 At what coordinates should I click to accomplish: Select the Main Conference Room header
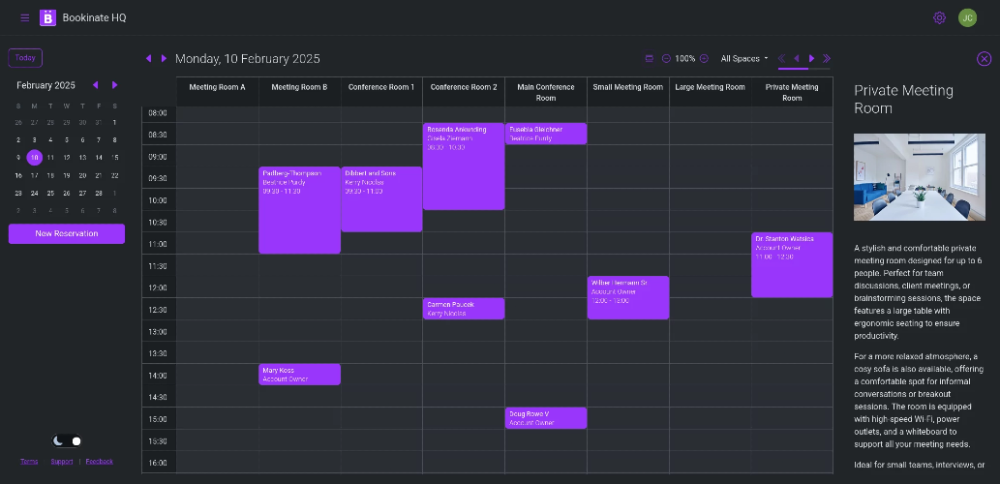[x=546, y=91]
